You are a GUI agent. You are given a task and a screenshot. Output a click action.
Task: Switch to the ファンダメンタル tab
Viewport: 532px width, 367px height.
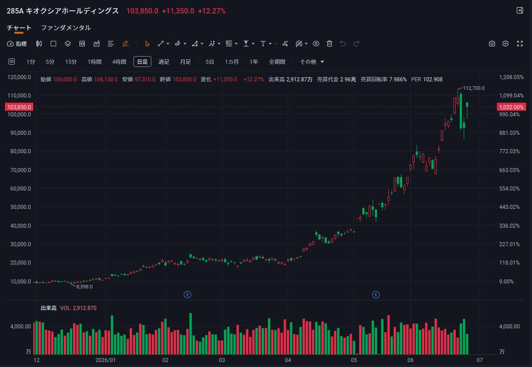pyautogui.click(x=66, y=28)
